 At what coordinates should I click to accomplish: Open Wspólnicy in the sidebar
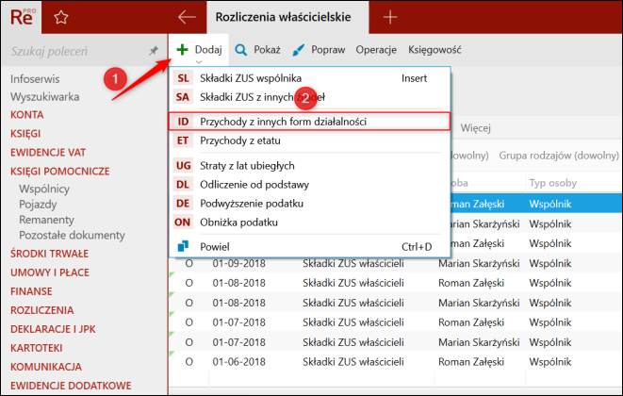point(44,189)
